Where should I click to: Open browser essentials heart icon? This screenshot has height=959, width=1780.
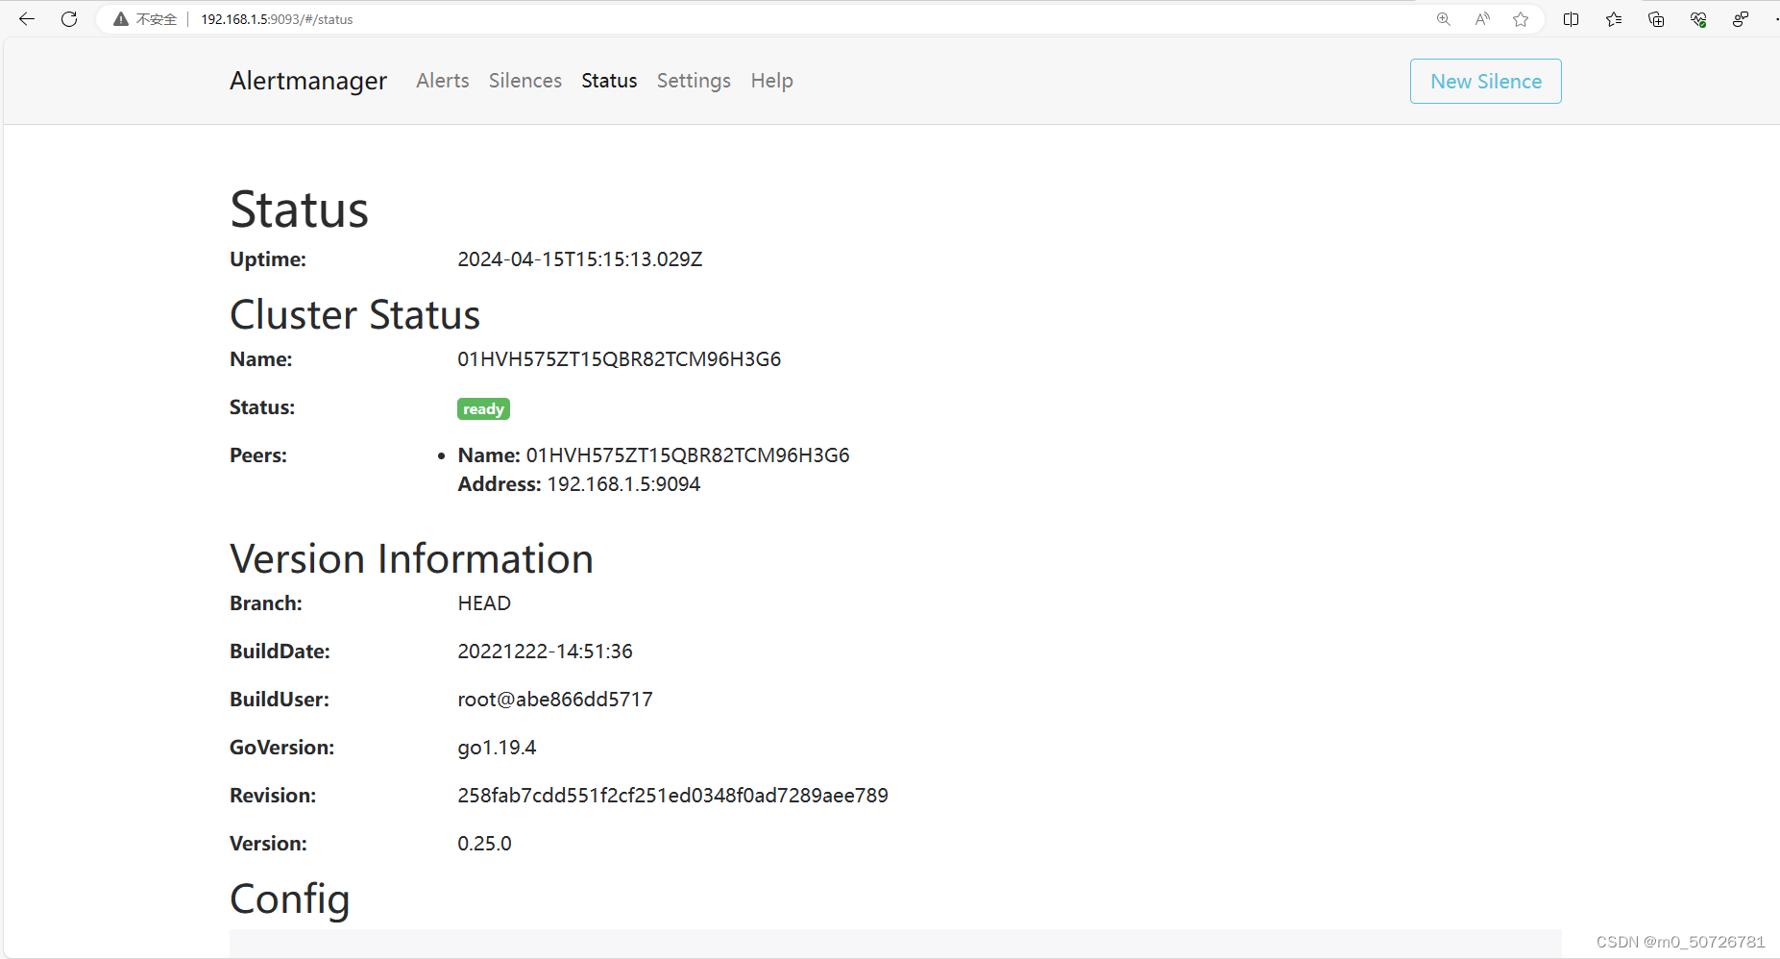click(x=1698, y=19)
